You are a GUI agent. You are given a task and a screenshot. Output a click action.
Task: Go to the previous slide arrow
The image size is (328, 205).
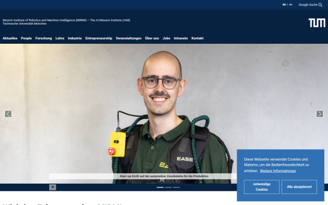click(x=8, y=114)
